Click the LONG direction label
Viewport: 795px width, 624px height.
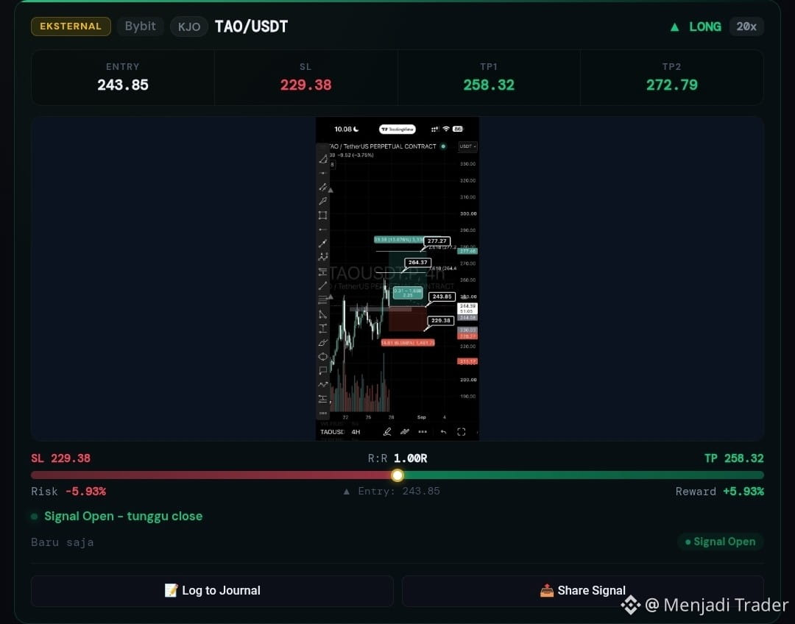tap(705, 27)
